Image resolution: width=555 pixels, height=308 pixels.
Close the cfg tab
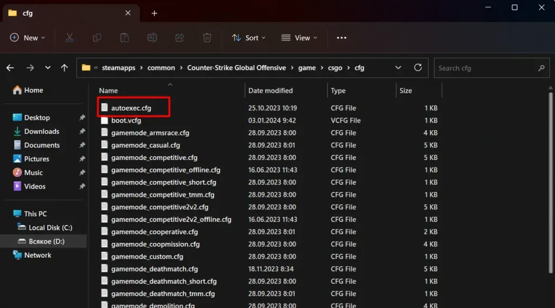pos(128,13)
